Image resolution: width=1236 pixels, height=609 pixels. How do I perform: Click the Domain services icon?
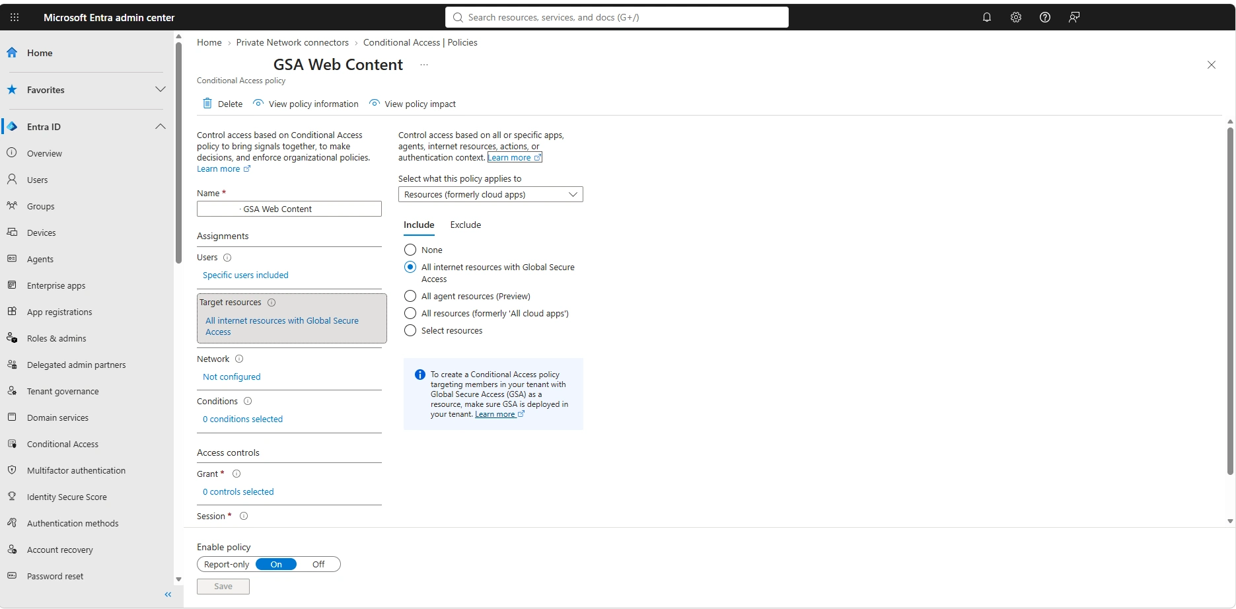[x=12, y=417]
